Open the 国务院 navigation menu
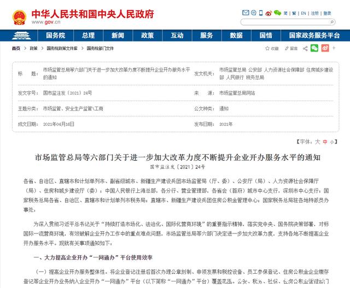 coord(55,35)
